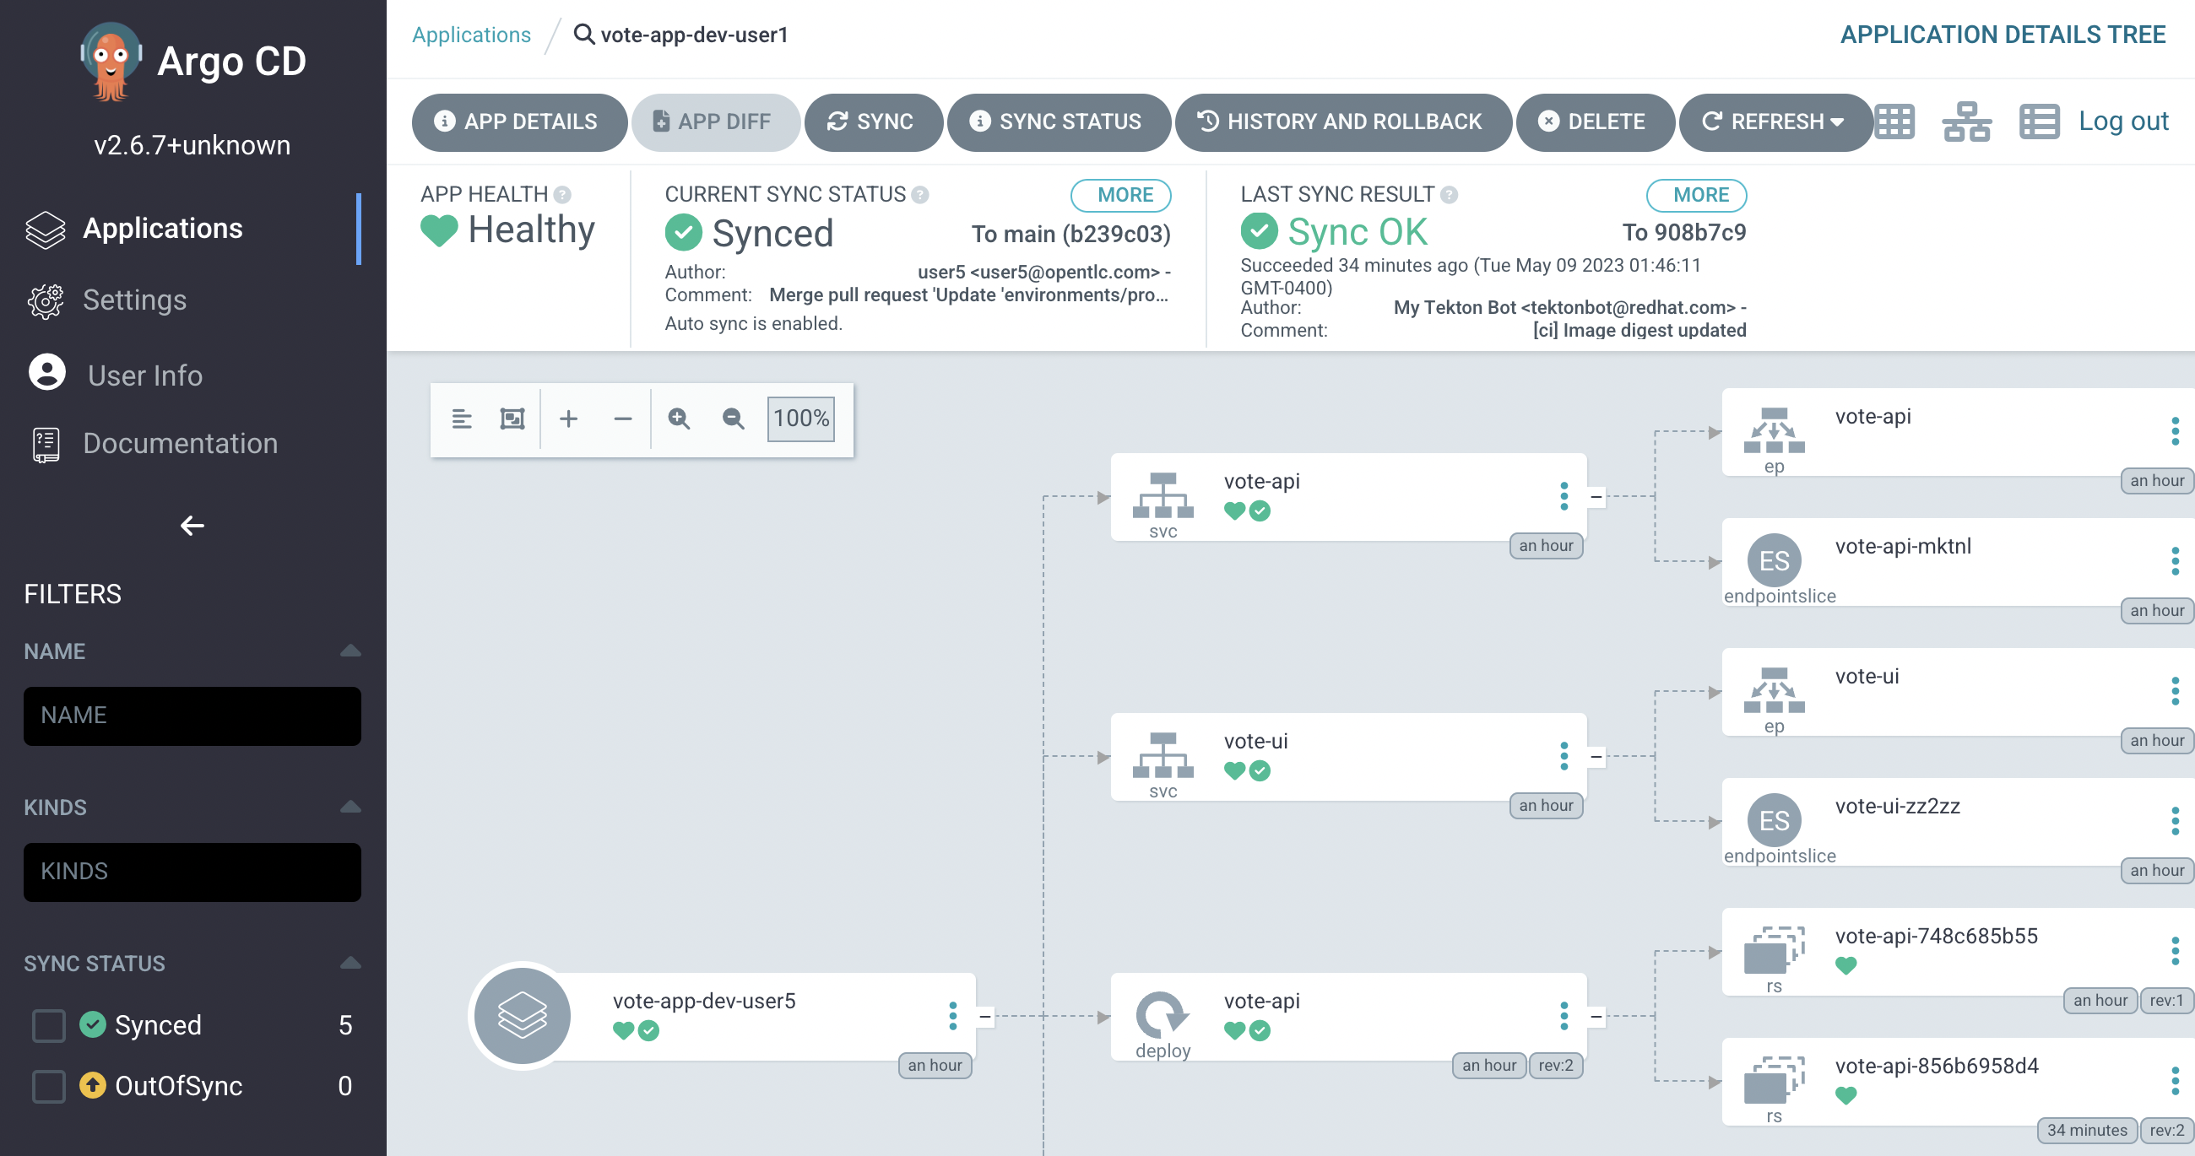Open the User Info sidebar item
The width and height of the screenshot is (2195, 1156).
click(x=145, y=375)
